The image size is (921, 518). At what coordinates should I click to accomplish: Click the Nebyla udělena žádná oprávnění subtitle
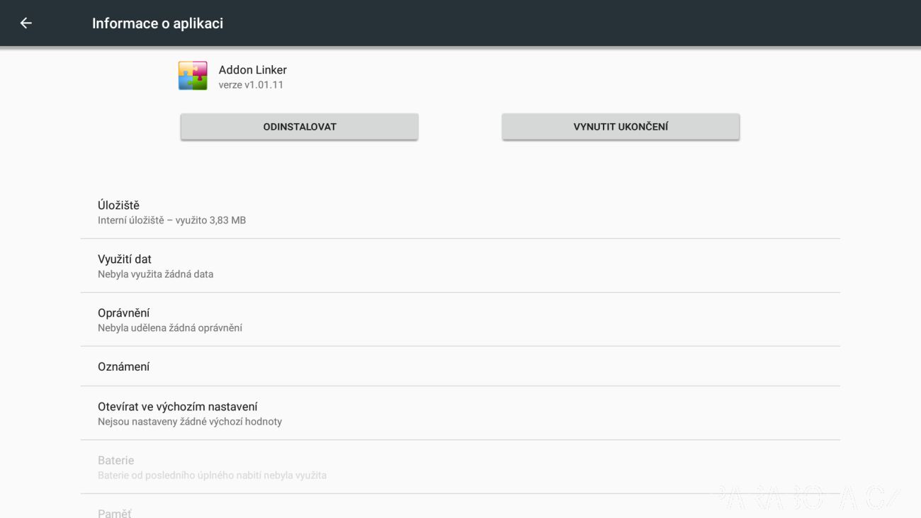tap(170, 328)
